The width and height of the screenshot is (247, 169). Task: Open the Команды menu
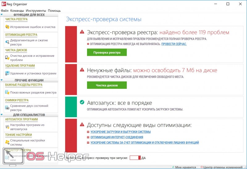tap(17, 10)
